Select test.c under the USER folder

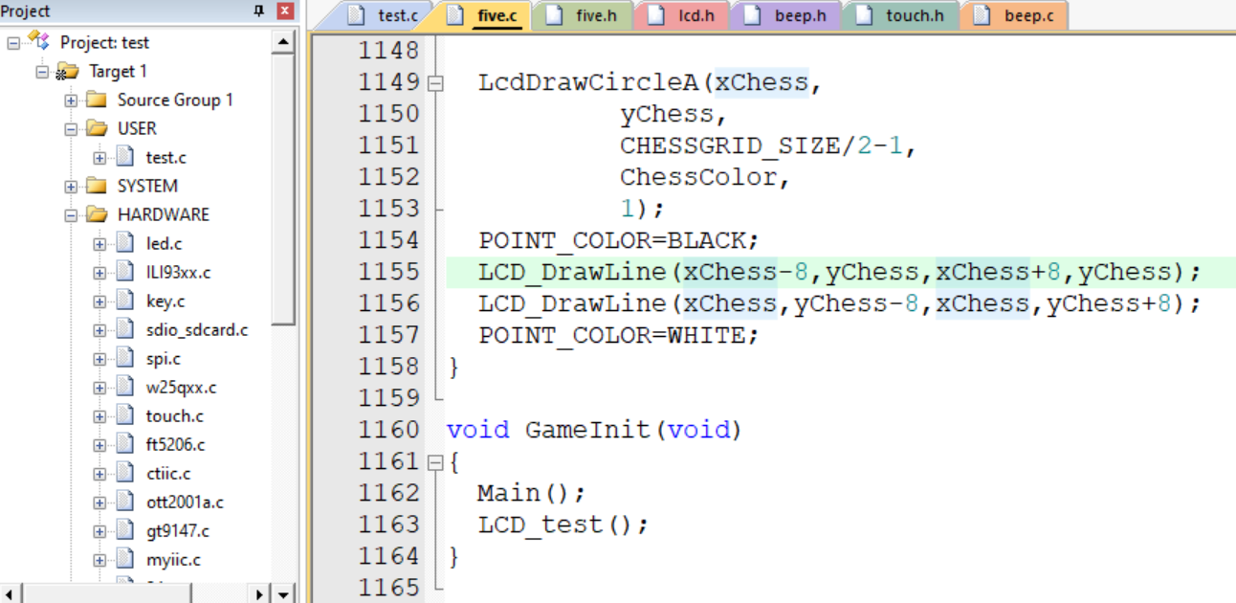(x=166, y=158)
